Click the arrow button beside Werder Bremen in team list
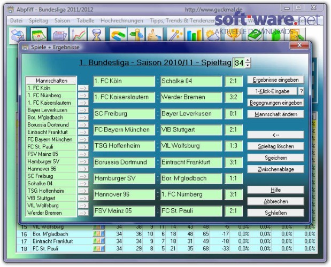This screenshot has width=331, height=267. (83, 213)
